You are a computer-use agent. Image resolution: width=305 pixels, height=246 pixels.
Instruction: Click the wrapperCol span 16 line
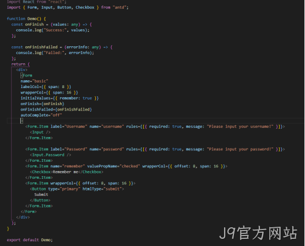(49, 92)
